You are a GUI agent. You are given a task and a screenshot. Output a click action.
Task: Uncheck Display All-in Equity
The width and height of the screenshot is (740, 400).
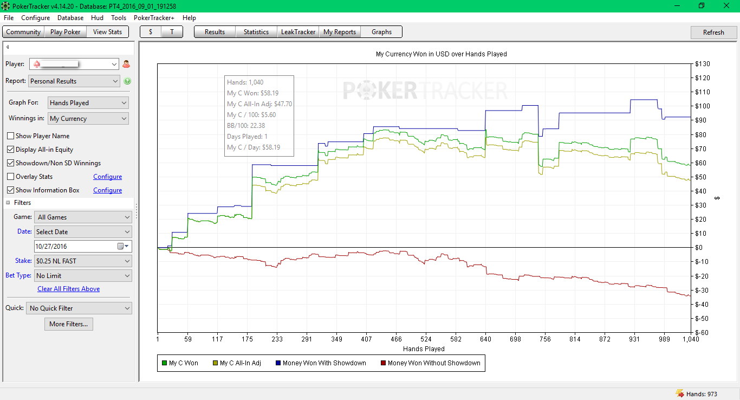11,150
